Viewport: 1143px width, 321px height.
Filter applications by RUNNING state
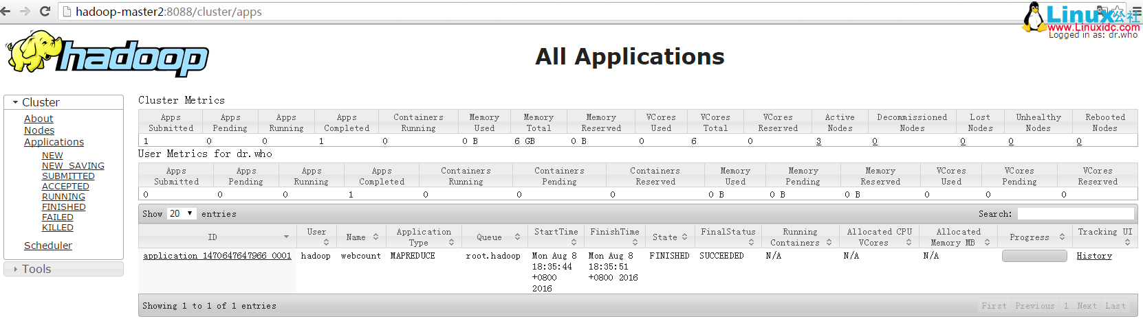click(x=63, y=197)
